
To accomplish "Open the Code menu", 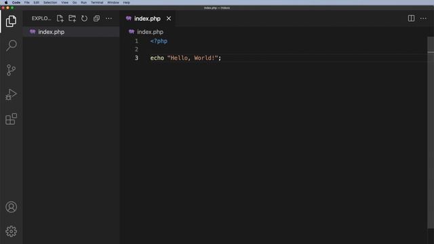I will click(16, 3).
